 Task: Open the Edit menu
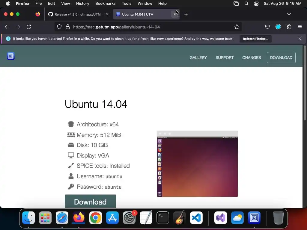pyautogui.click(x=51, y=4)
